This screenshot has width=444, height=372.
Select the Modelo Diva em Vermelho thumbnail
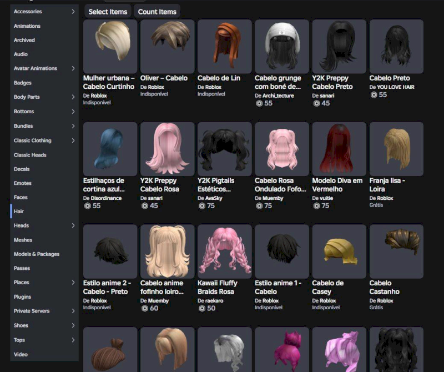pyautogui.click(x=339, y=149)
